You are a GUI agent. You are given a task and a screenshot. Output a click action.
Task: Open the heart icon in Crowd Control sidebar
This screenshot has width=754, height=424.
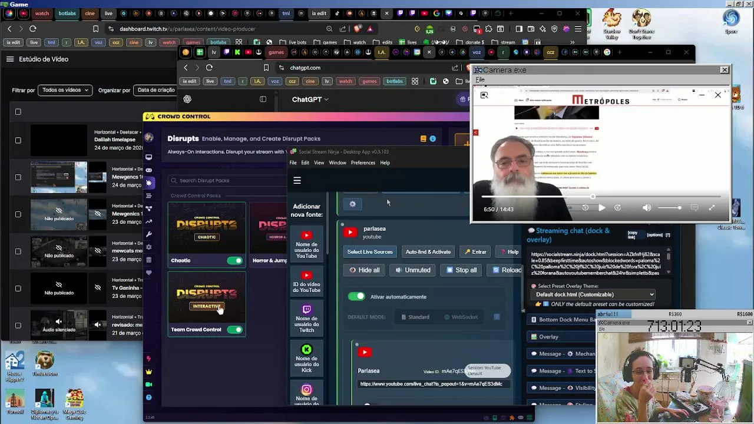[148, 273]
